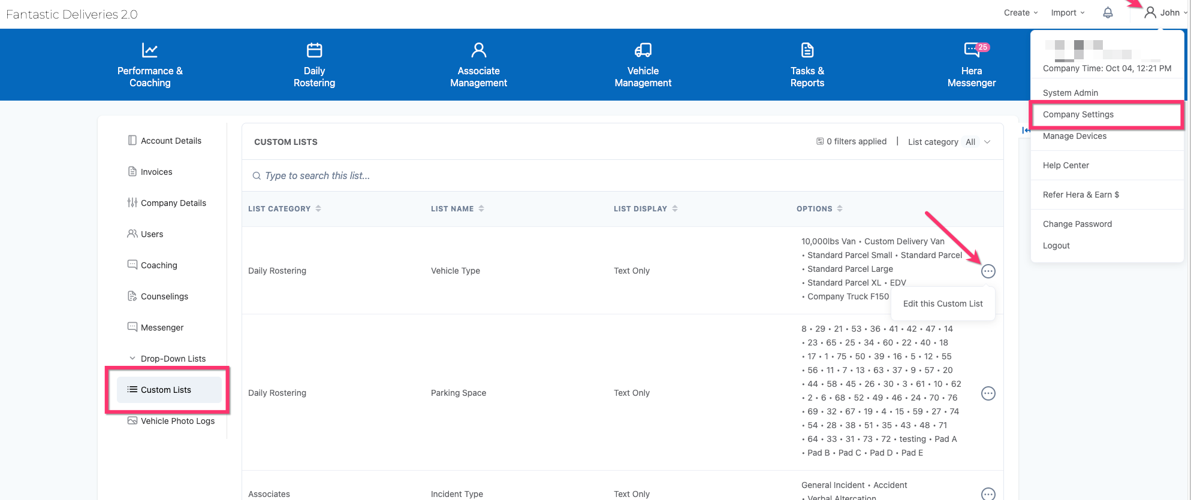This screenshot has width=1191, height=500.
Task: Select Refer Hera & Earn $ entry
Action: (x=1081, y=195)
